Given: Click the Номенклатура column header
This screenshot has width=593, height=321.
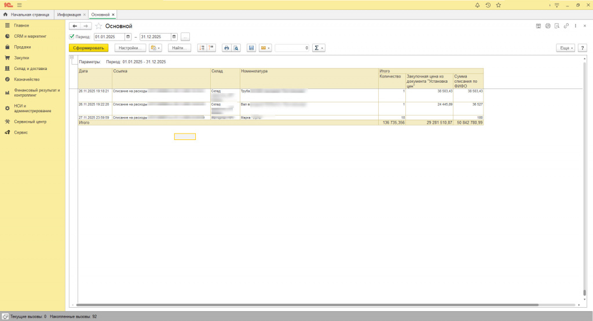Looking at the screenshot, I should pyautogui.click(x=309, y=79).
